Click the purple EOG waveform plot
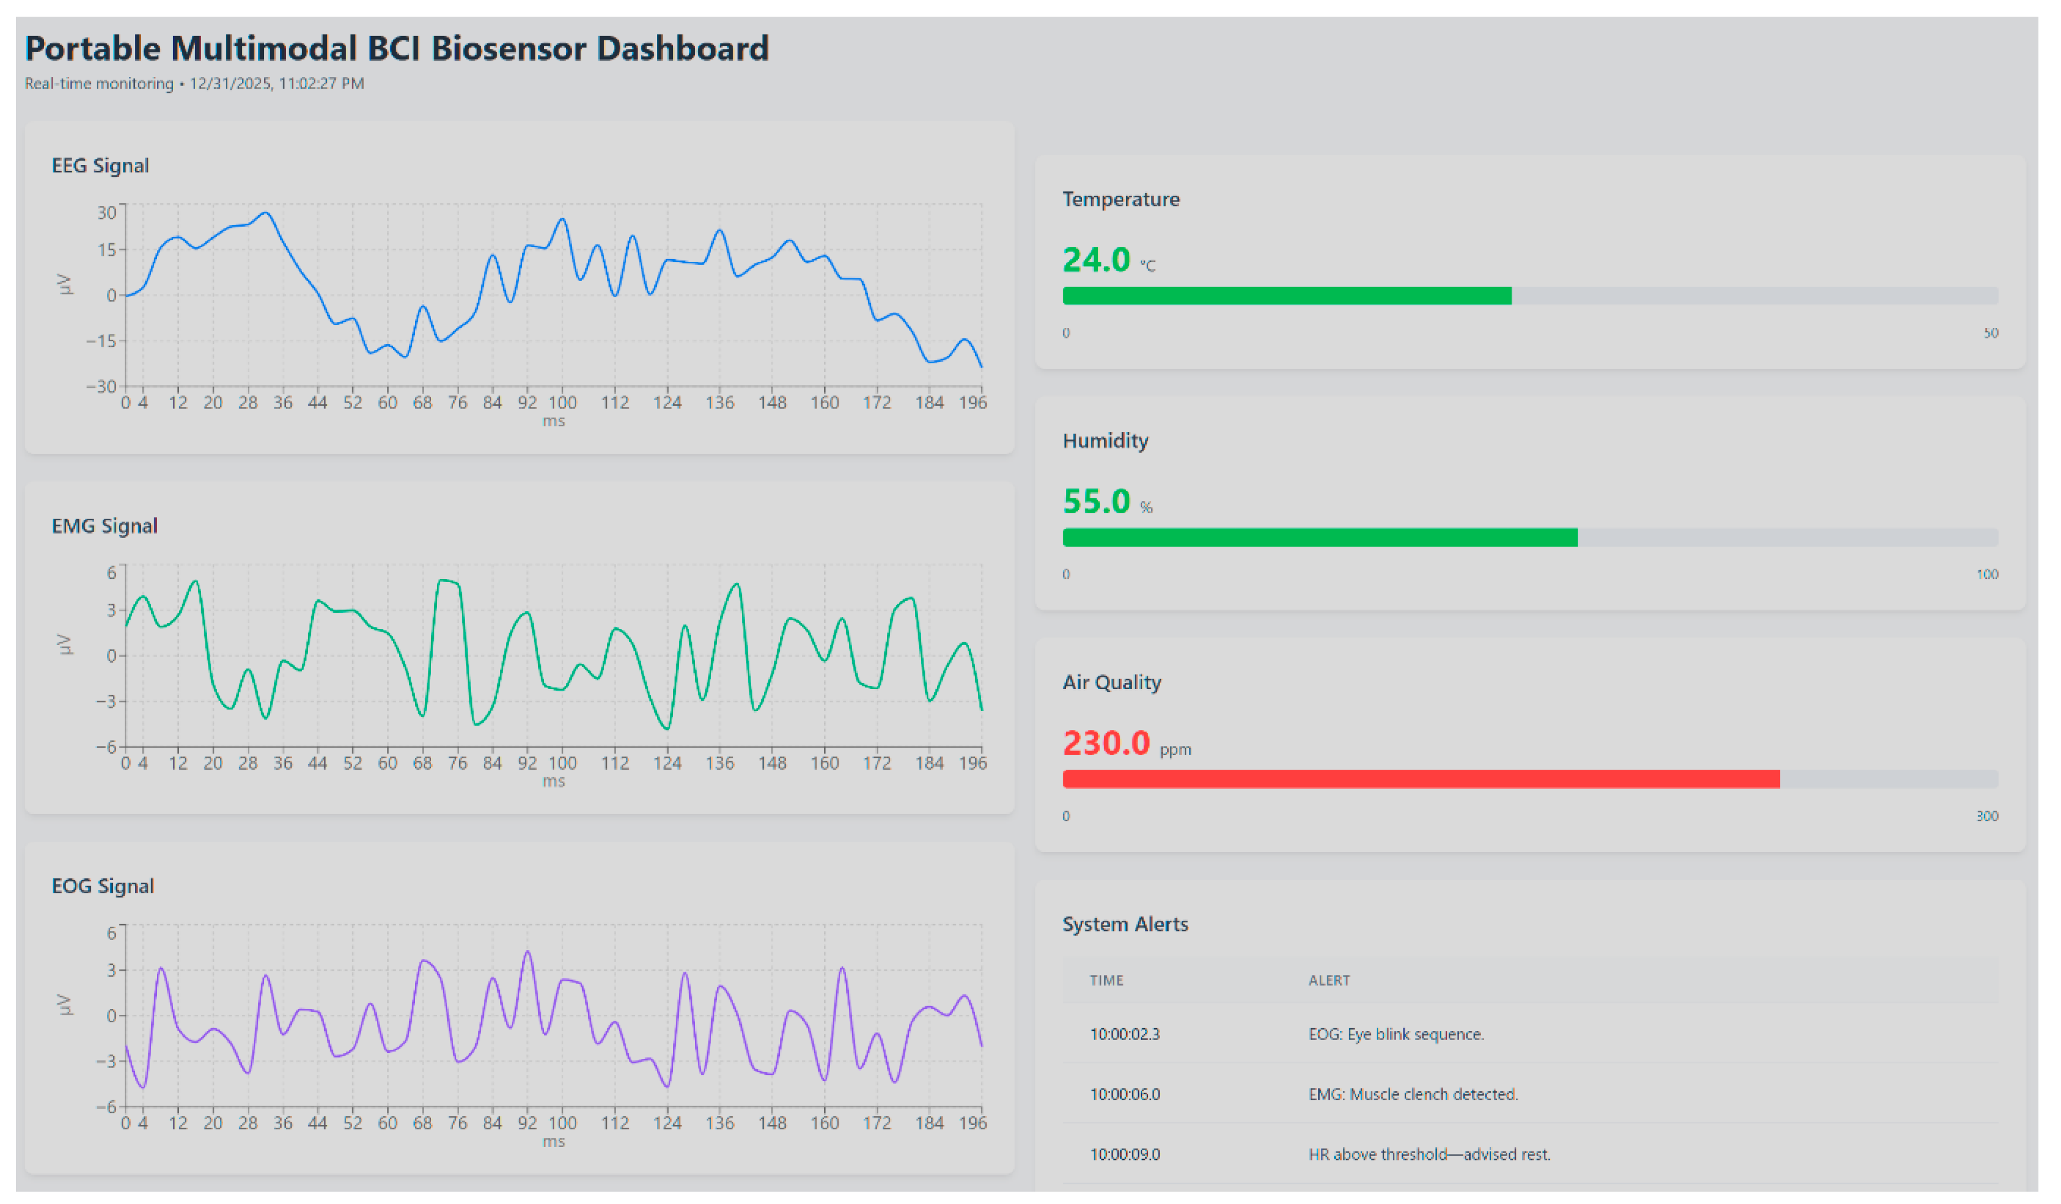This screenshot has width=2061, height=1204. (x=553, y=1015)
